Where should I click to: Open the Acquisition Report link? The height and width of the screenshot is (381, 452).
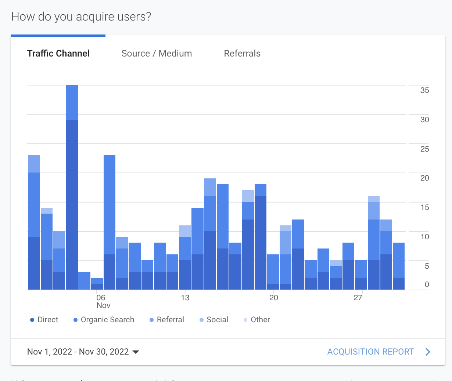click(370, 352)
